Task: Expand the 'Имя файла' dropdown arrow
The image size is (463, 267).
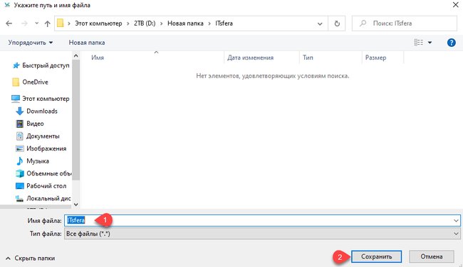Action: (x=456, y=221)
